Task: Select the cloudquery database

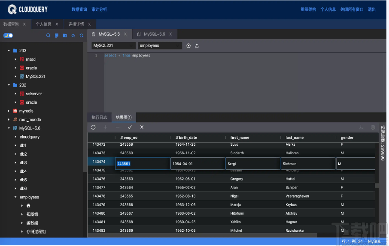Action: tap(30, 137)
